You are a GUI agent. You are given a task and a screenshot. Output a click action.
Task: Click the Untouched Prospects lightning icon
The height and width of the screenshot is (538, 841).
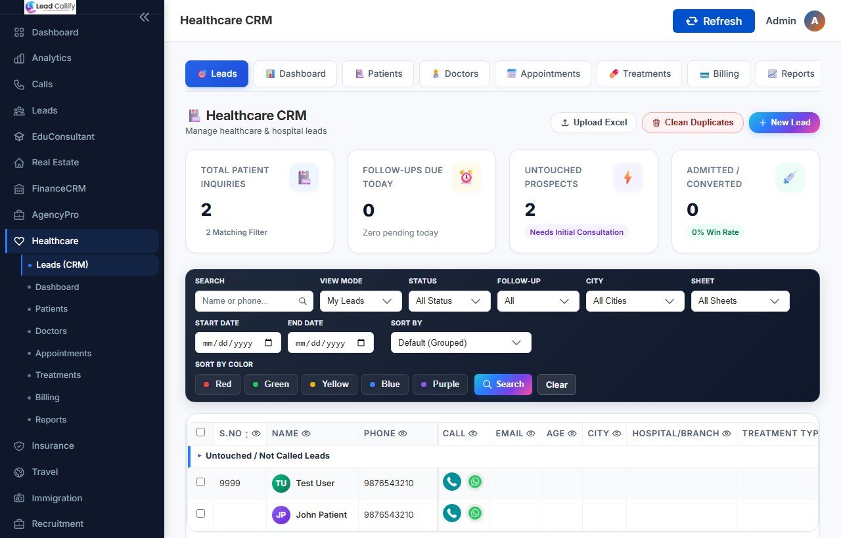pos(628,177)
